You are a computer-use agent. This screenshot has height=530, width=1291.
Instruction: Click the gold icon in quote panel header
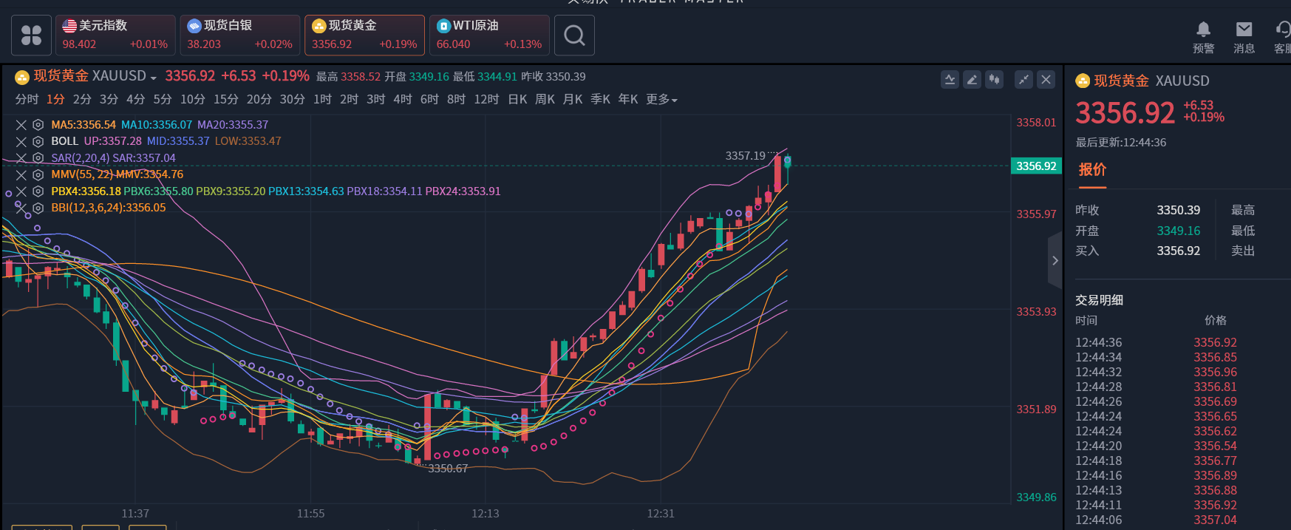[1083, 81]
